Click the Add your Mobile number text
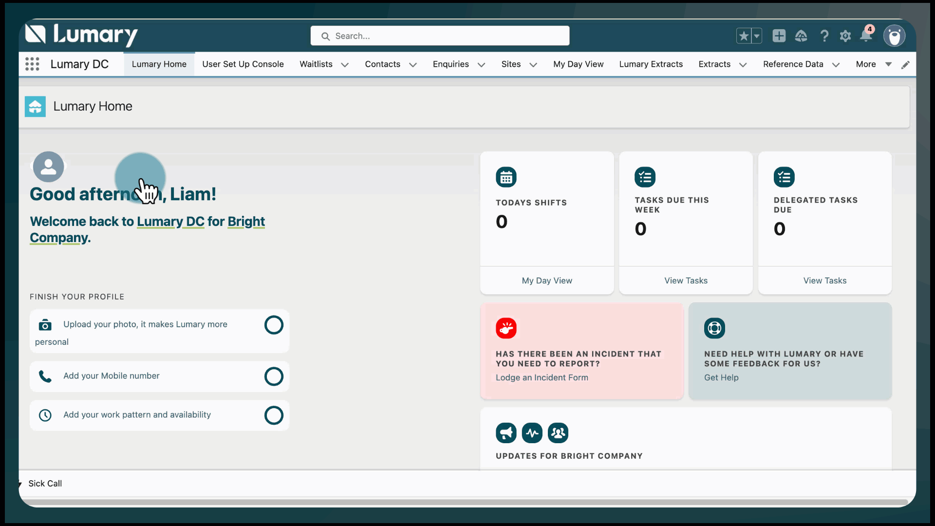The image size is (935, 526). pyautogui.click(x=112, y=376)
